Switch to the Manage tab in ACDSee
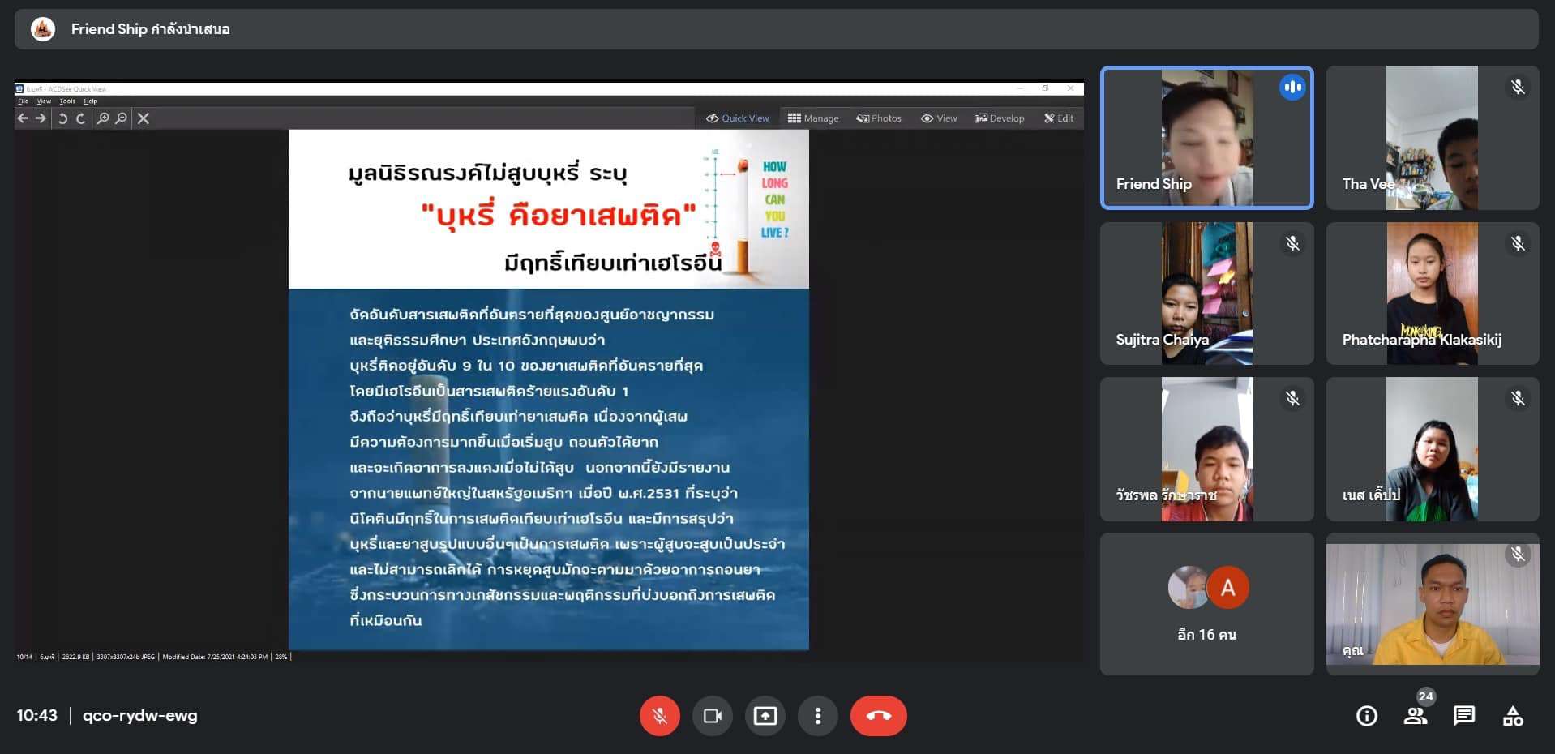Screen dimensions: 1555x754 tap(813, 118)
